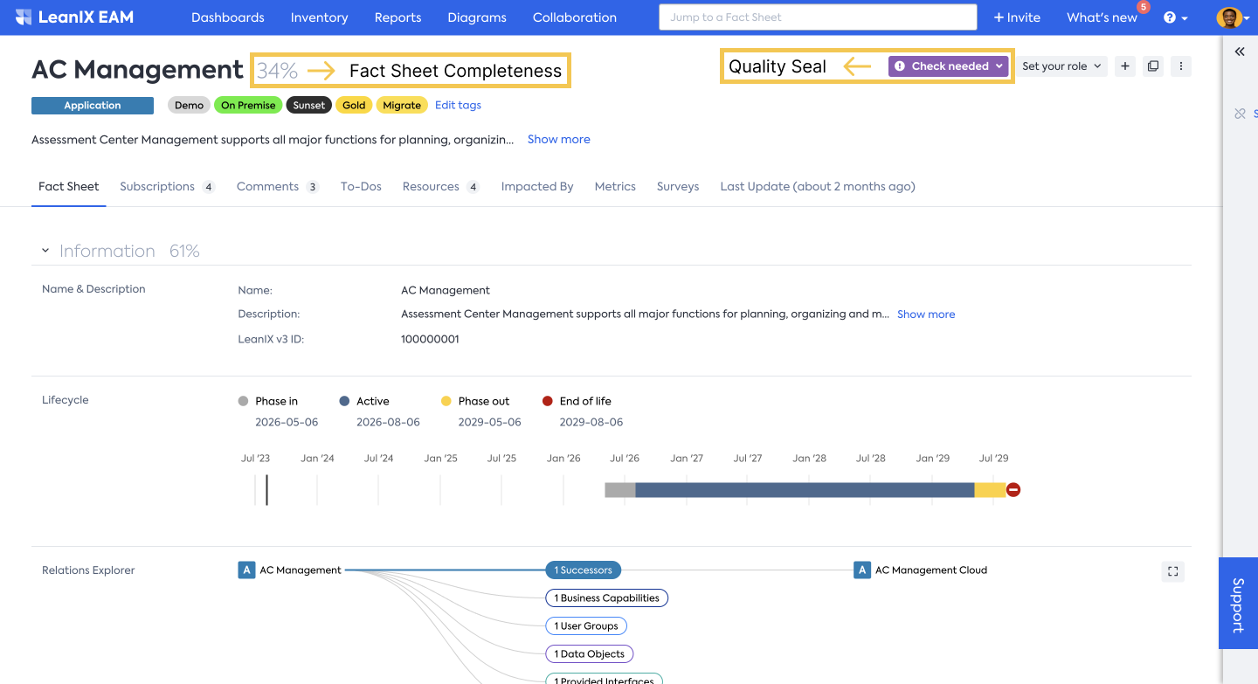The width and height of the screenshot is (1258, 684).
Task: Click the Sunset tag
Action: pos(309,105)
